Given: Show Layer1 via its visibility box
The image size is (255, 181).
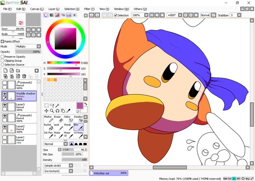Looking at the screenshot, I should pyautogui.click(x=4, y=138).
